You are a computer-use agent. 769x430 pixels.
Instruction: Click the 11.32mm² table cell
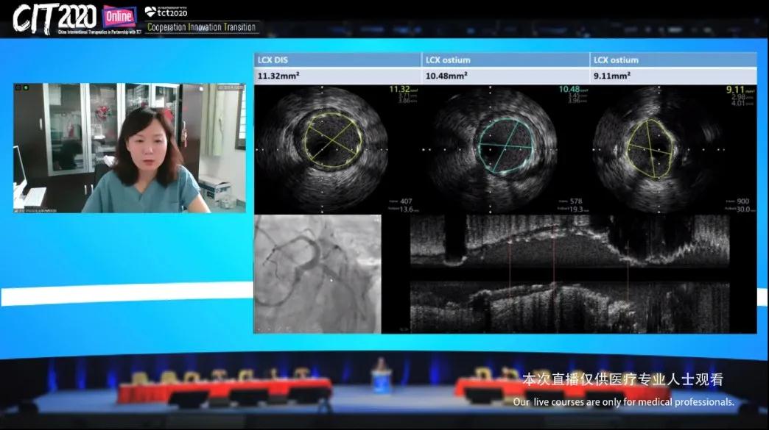[278, 75]
